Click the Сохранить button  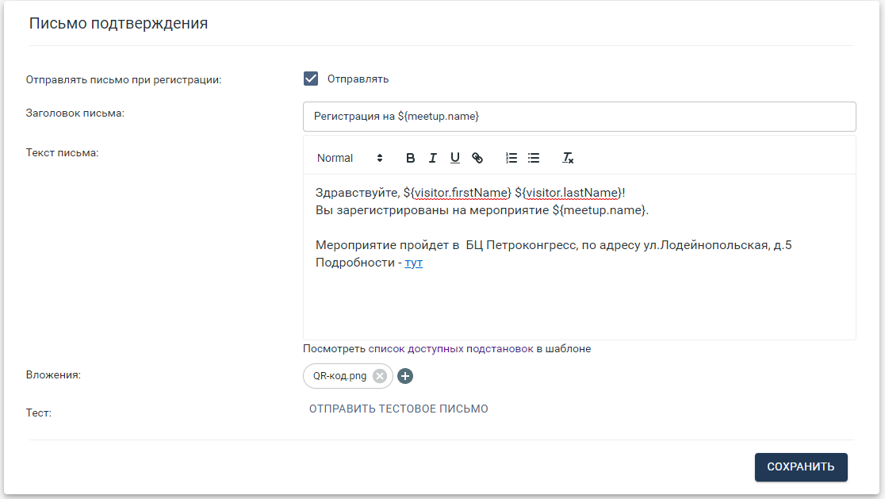(x=800, y=467)
